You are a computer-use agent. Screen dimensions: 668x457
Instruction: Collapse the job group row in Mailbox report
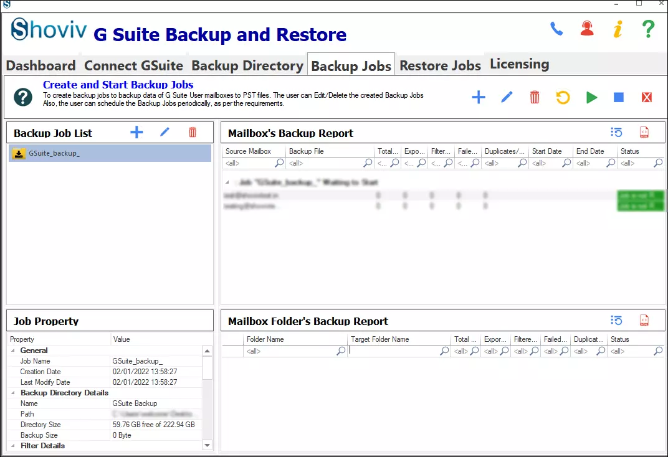(x=227, y=182)
